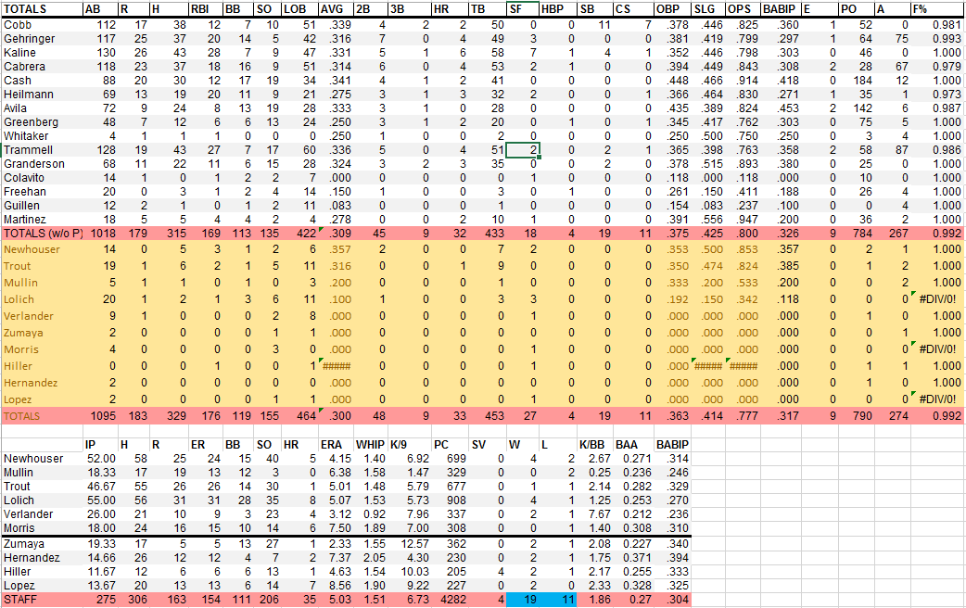
Task: Select Whitaker player name cell
Action: [42, 136]
